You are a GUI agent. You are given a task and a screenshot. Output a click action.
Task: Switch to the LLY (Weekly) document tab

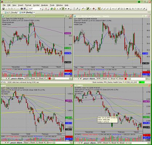point(11,12)
